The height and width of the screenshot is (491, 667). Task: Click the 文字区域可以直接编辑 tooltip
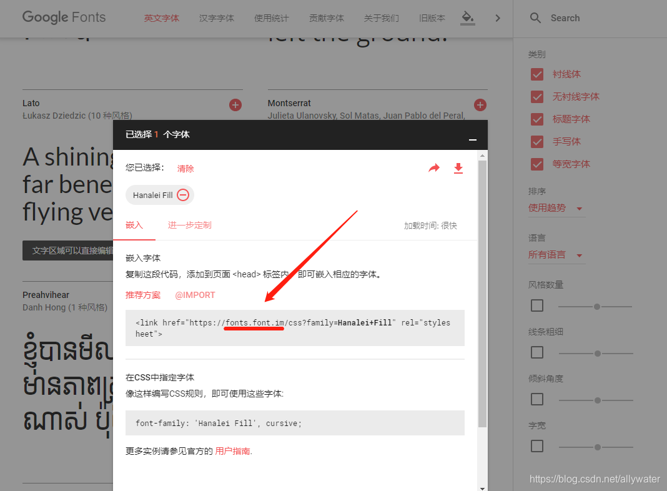pos(68,250)
